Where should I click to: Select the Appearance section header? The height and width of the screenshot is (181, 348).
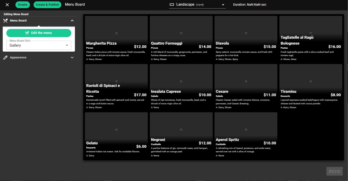tap(39, 57)
